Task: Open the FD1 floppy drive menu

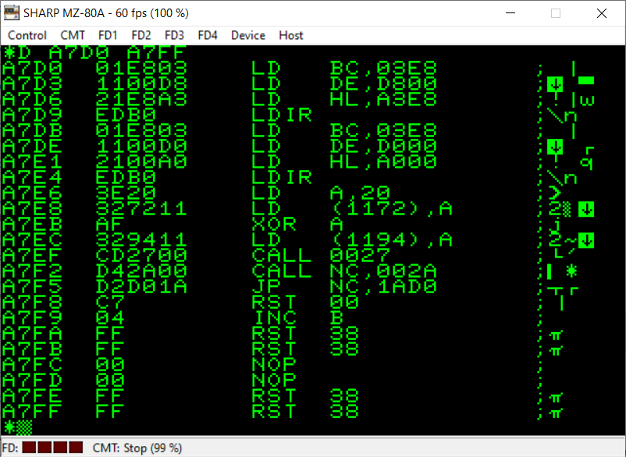Action: (108, 35)
